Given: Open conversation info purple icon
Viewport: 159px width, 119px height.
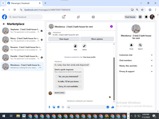Looking at the screenshot, I should tap(111, 26).
